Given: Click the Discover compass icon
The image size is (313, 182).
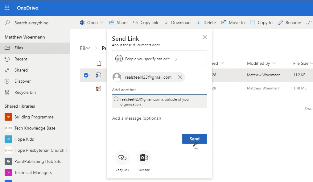Looking at the screenshot, I should pyautogui.click(x=7, y=81).
